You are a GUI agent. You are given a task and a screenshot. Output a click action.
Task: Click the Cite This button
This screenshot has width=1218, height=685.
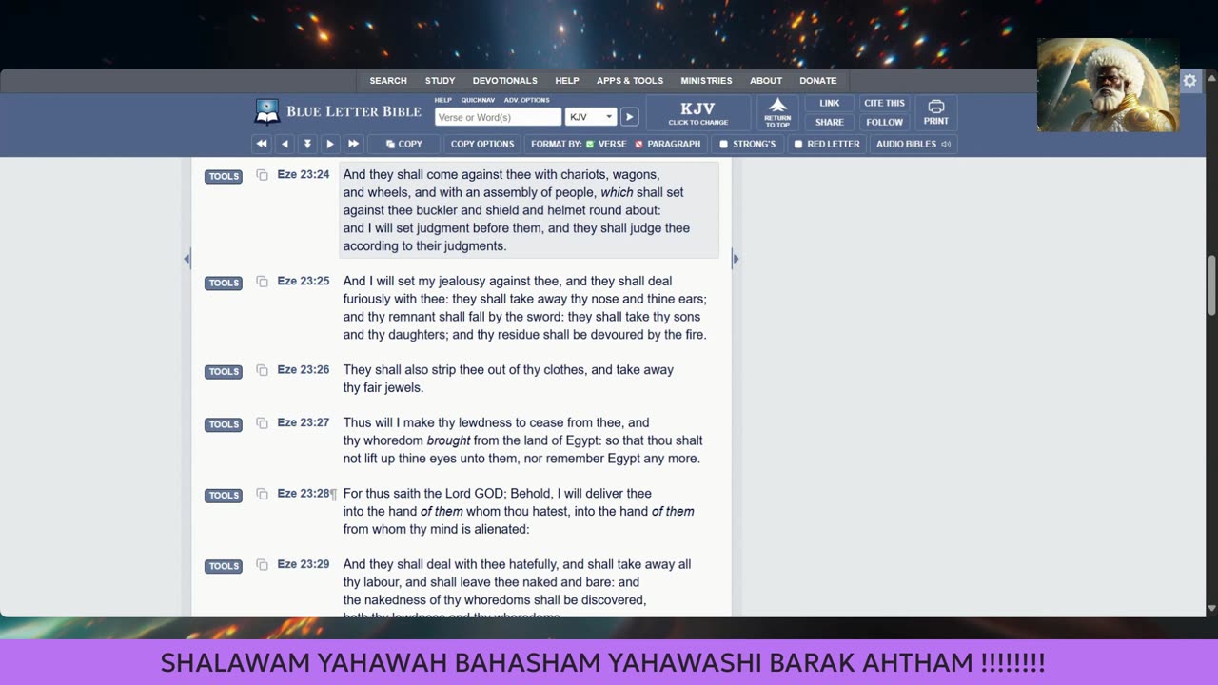884,104
